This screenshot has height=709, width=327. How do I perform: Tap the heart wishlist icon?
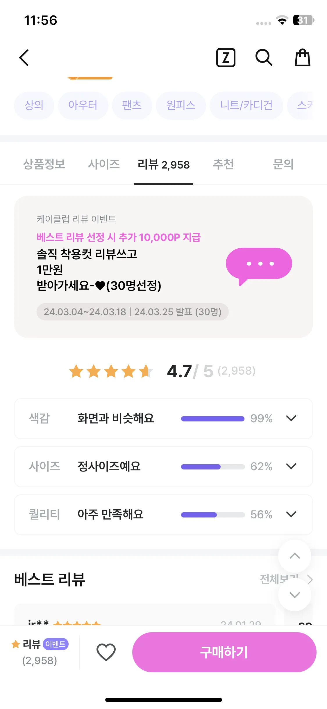[x=106, y=652]
